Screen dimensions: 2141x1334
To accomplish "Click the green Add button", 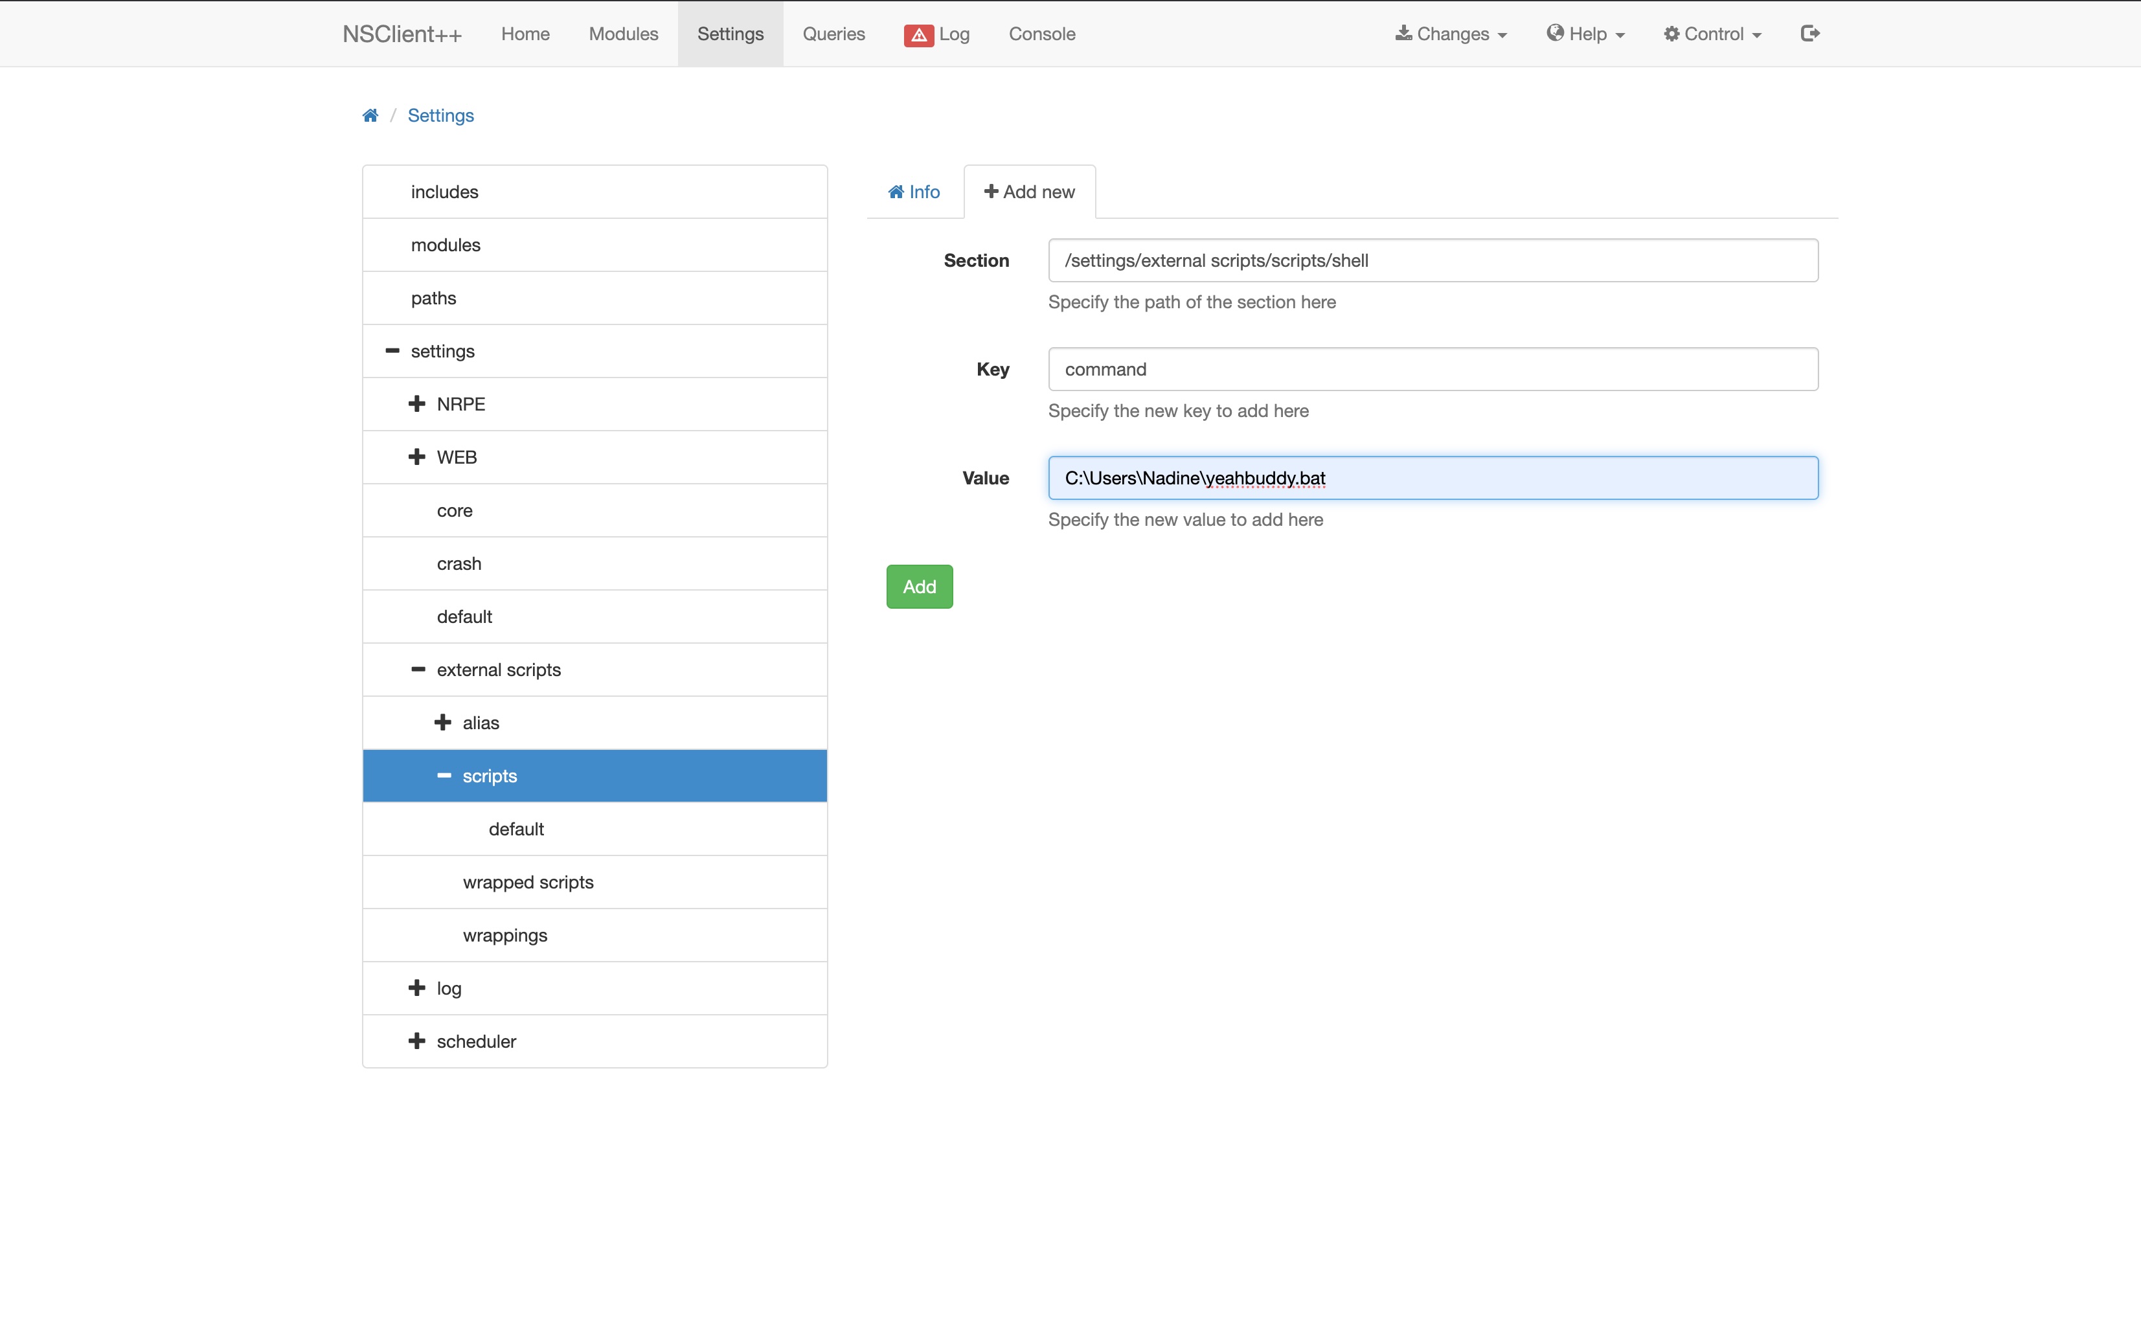I will pos(919,587).
